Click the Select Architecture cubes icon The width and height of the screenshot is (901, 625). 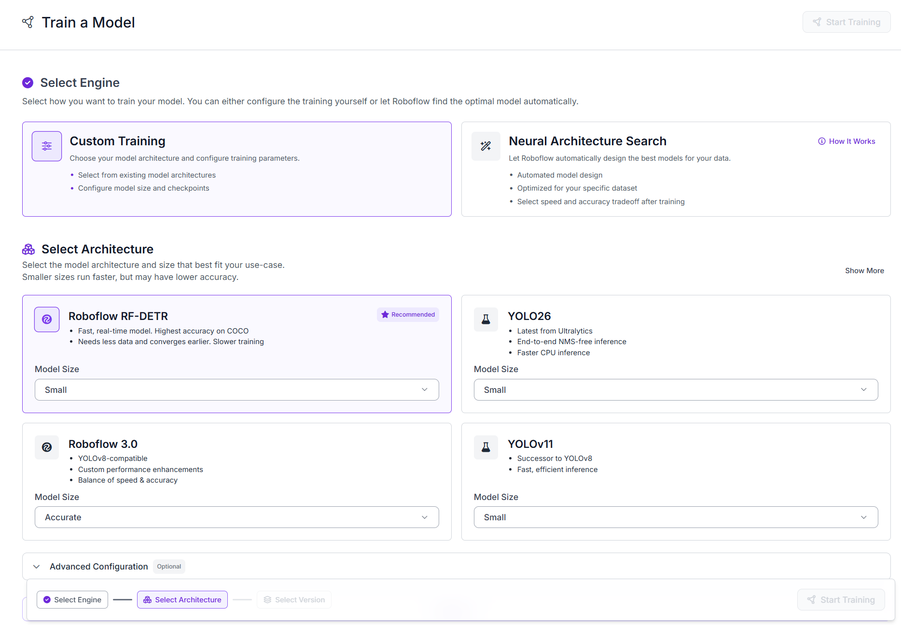[x=28, y=249]
